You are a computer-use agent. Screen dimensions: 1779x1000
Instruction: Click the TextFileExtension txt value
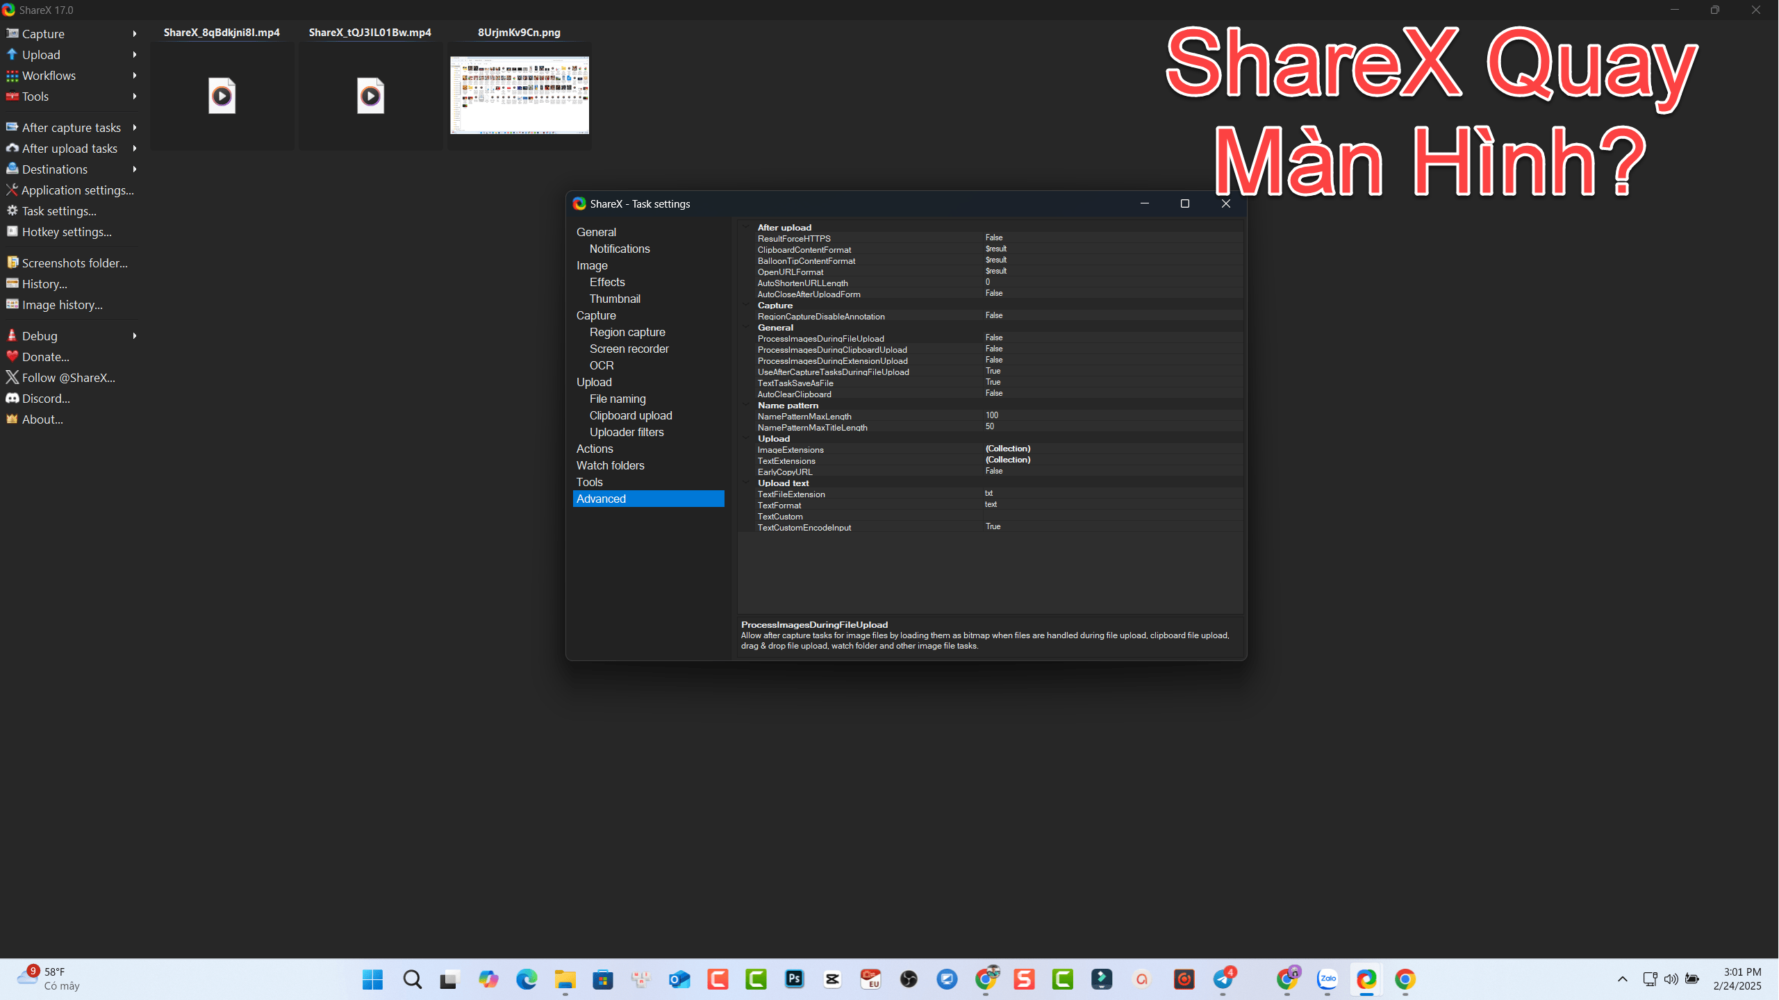click(989, 494)
